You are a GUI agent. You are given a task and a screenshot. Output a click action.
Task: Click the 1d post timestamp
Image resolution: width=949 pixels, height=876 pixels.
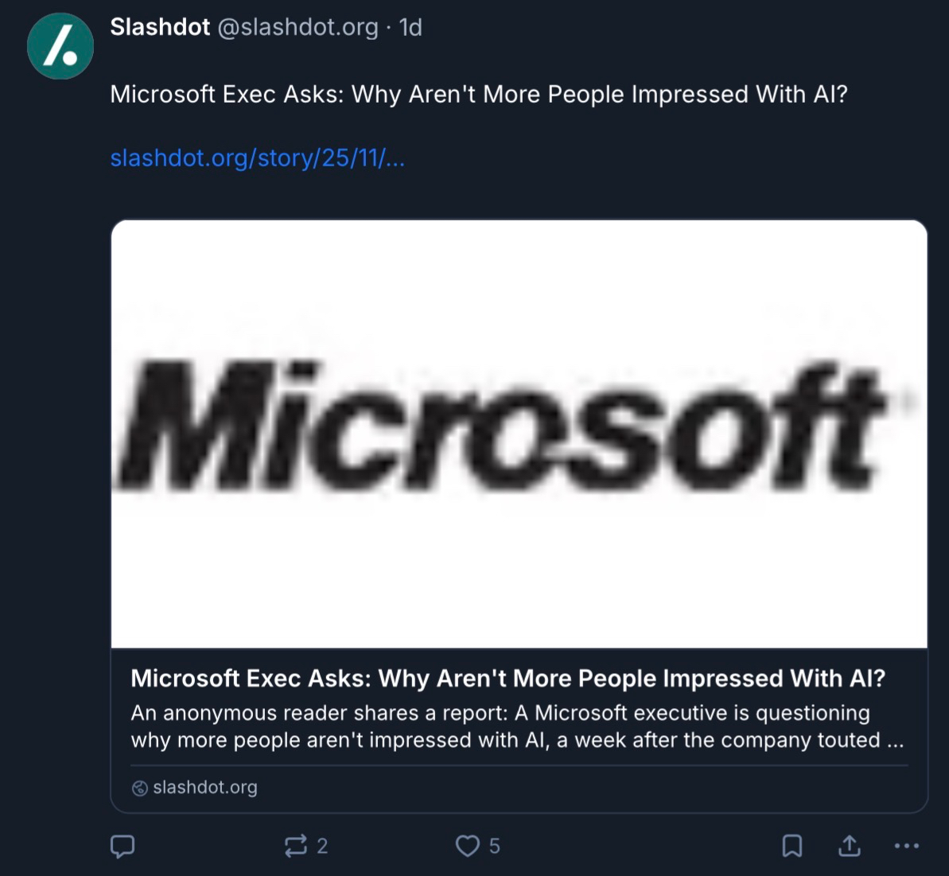point(410,27)
